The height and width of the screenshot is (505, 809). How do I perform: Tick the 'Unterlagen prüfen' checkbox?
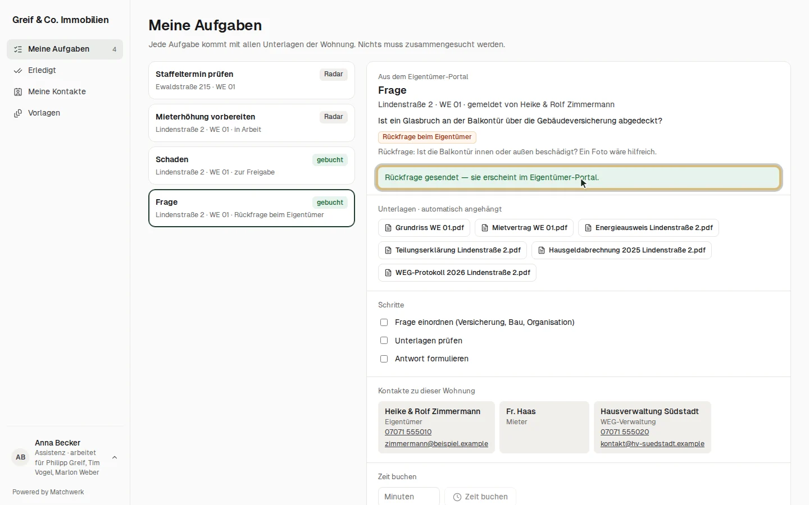click(x=384, y=341)
